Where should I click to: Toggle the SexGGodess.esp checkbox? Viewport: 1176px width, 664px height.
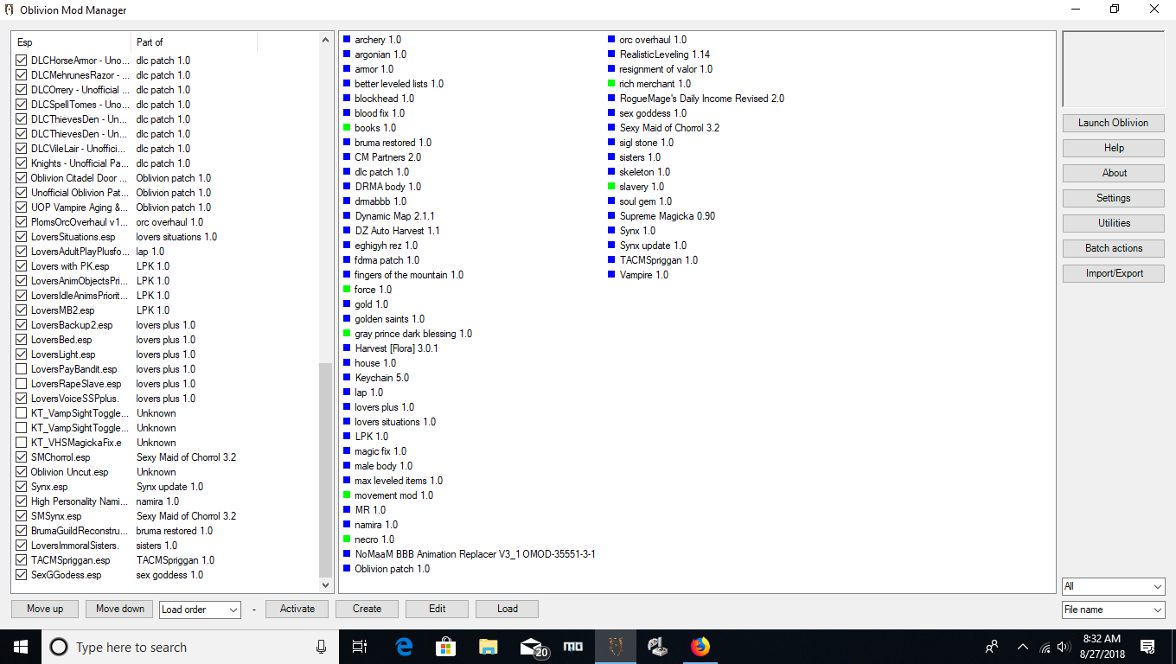(x=22, y=575)
